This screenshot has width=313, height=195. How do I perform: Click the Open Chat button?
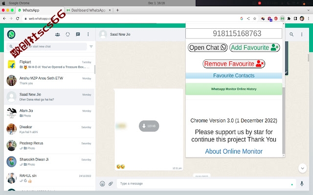[x=207, y=48]
